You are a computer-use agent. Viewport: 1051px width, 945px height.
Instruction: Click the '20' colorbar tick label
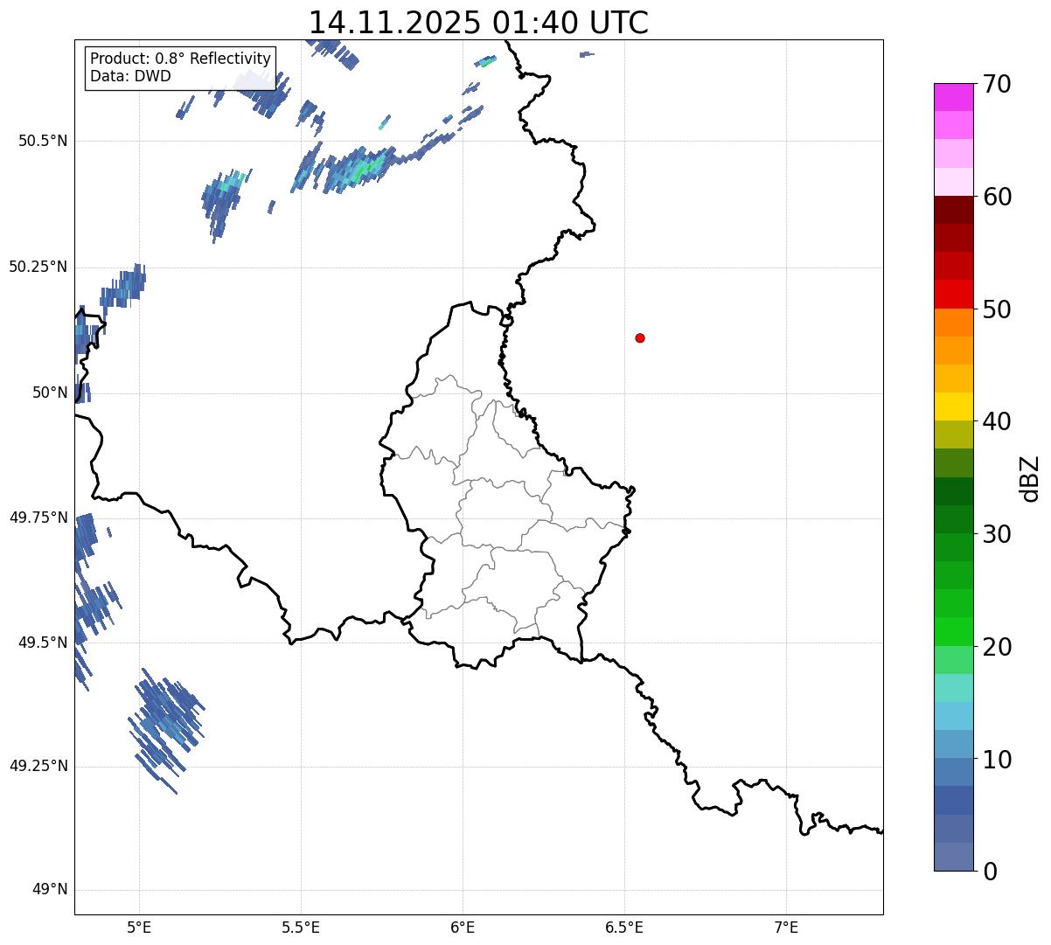997,647
